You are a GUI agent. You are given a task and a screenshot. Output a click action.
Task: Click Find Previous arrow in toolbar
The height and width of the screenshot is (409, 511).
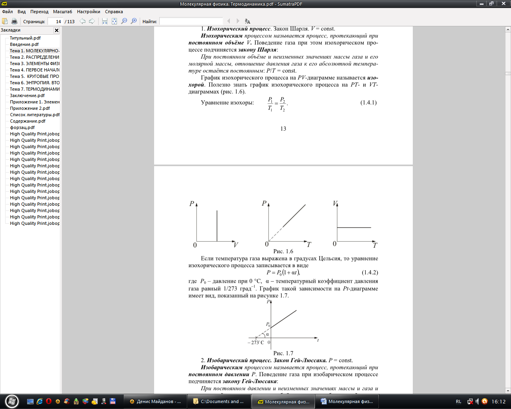[x=229, y=21]
